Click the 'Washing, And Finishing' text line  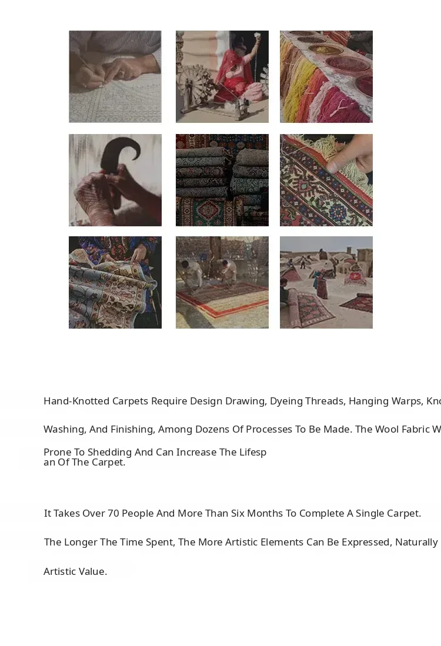pos(242,429)
